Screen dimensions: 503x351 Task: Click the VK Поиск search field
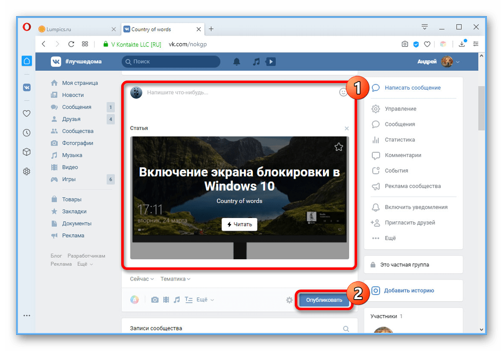click(171, 61)
